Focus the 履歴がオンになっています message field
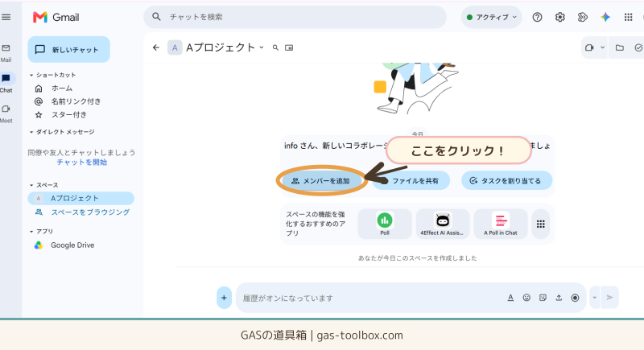 coord(369,298)
